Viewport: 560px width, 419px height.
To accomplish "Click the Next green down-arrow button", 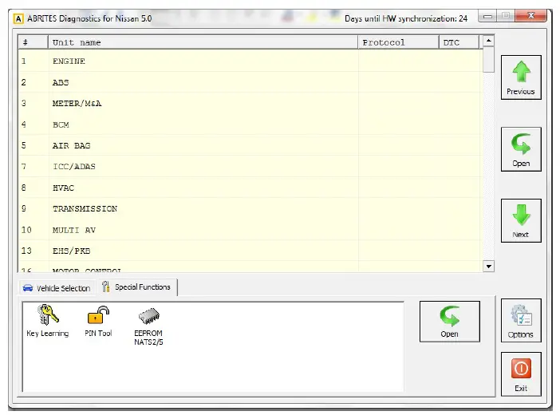I will [x=521, y=221].
